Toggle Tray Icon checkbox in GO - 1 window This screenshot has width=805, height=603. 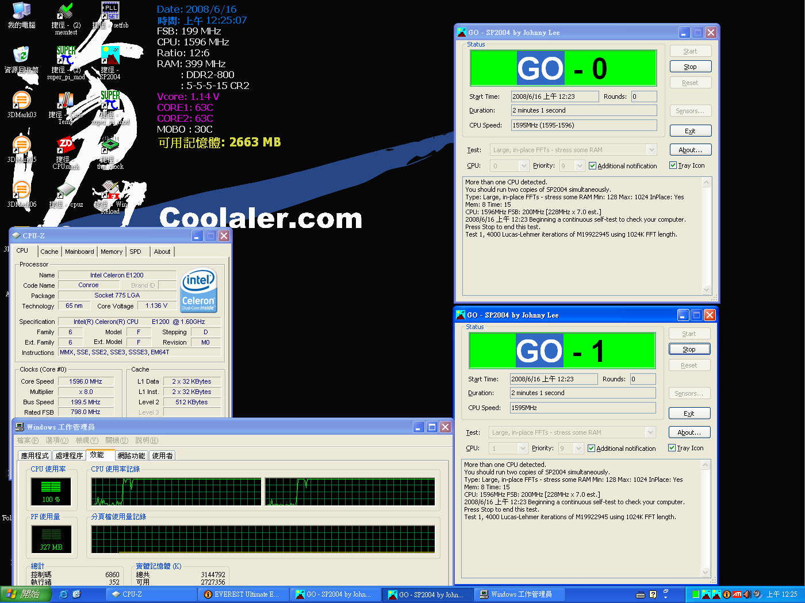click(685, 448)
